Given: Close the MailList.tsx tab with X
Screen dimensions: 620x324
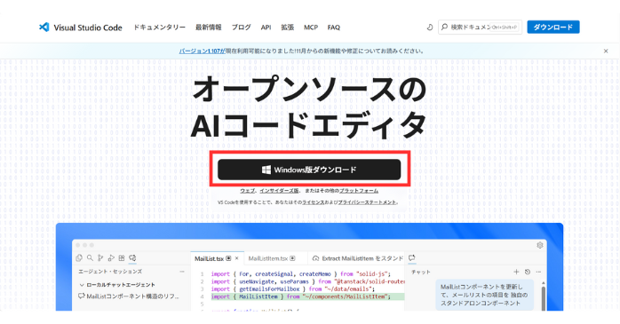Looking at the screenshot, I should tap(237, 258).
